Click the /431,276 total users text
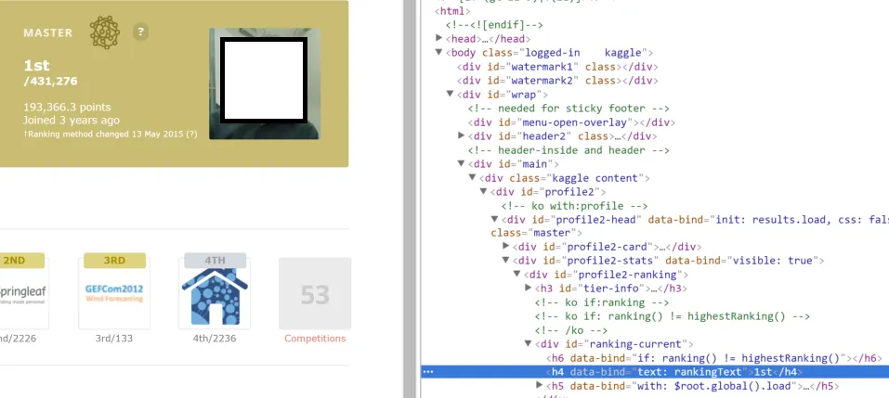The height and width of the screenshot is (398, 889). click(50, 82)
